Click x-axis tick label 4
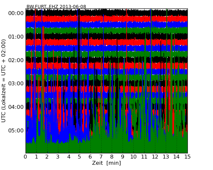 69,157
